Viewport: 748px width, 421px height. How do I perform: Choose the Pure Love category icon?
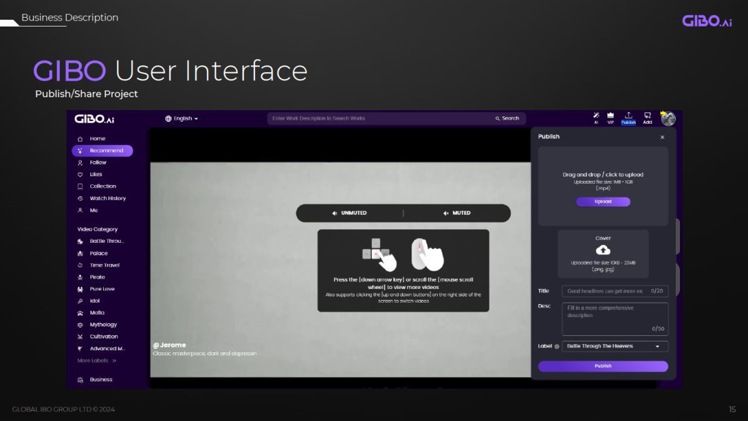click(80, 289)
